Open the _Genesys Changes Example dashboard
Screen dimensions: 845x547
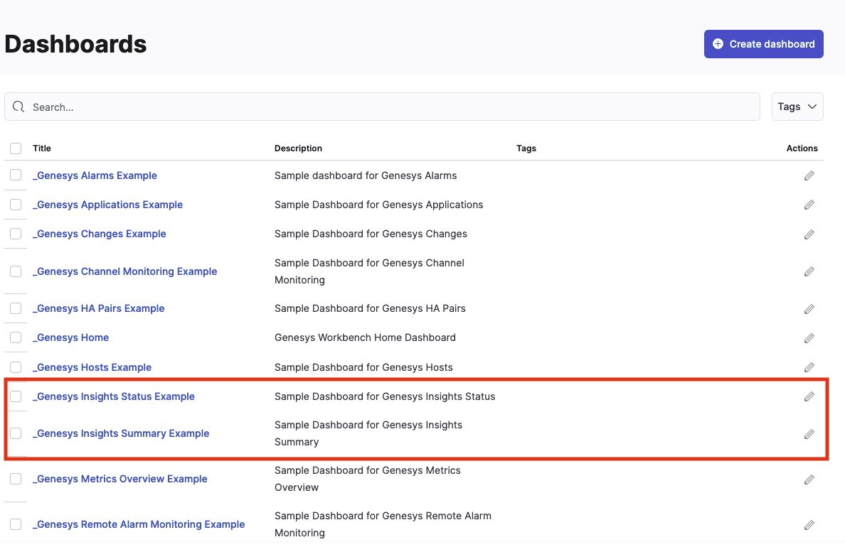coord(99,234)
